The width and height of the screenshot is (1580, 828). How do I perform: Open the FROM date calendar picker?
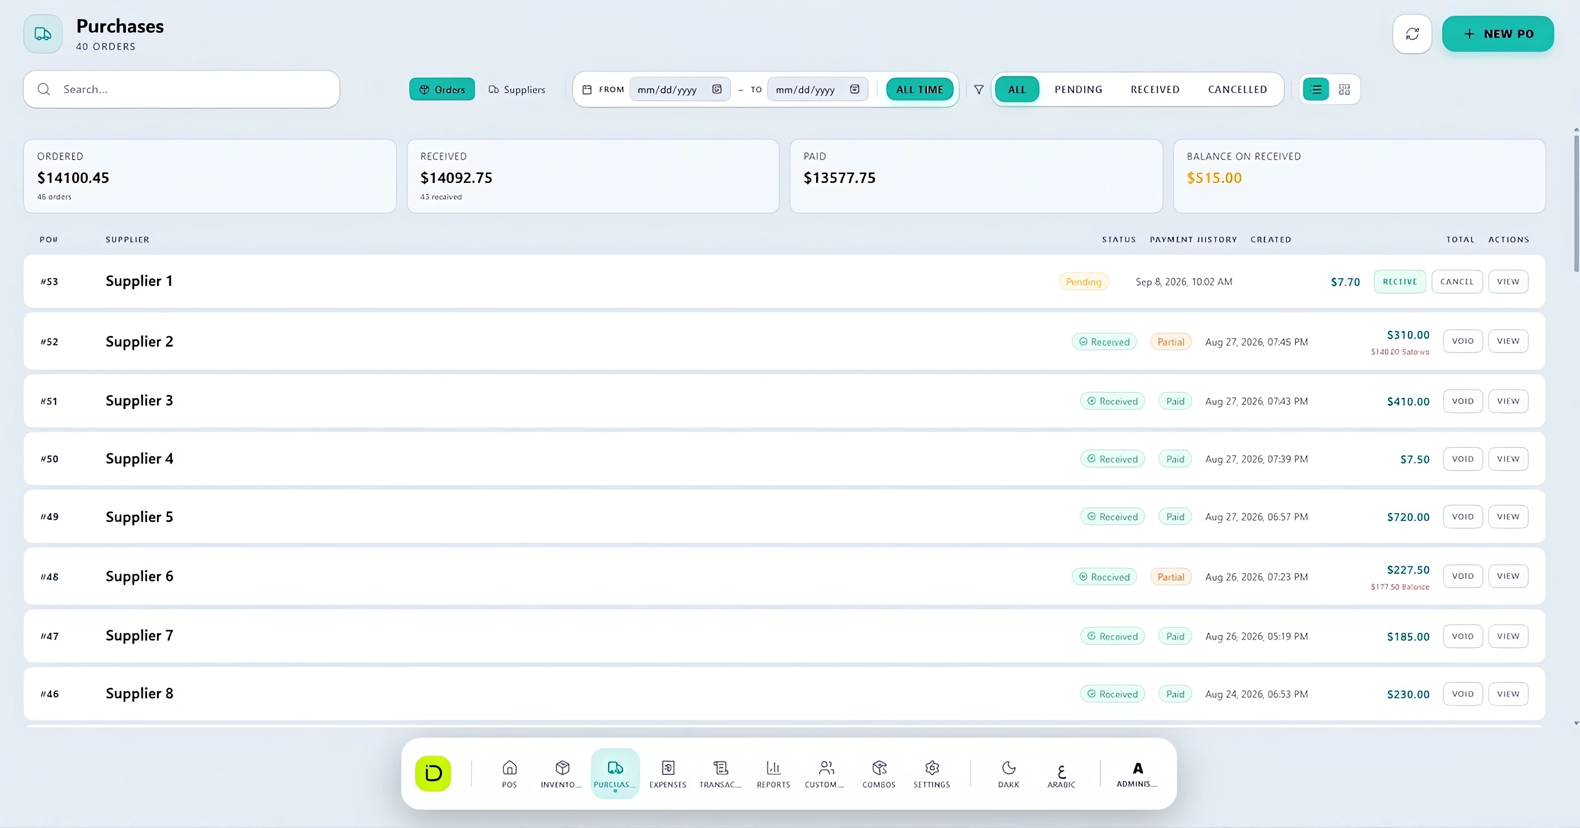(716, 89)
